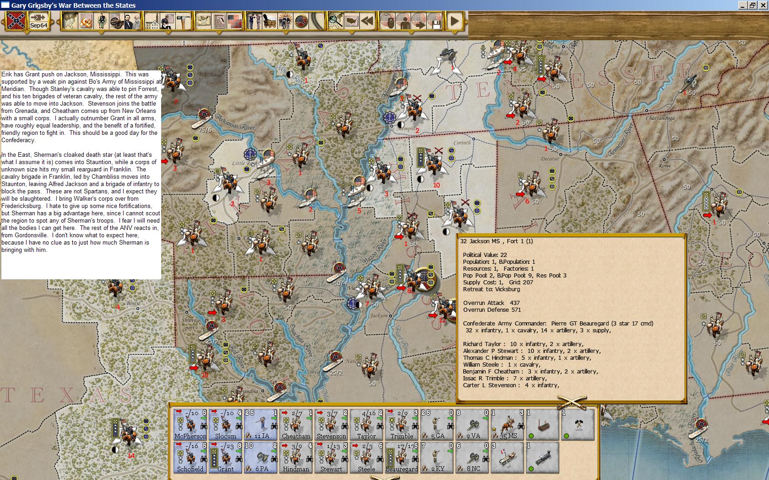The image size is (769, 480).
Task: Select the 5 GA infantry card
Action: point(437,424)
